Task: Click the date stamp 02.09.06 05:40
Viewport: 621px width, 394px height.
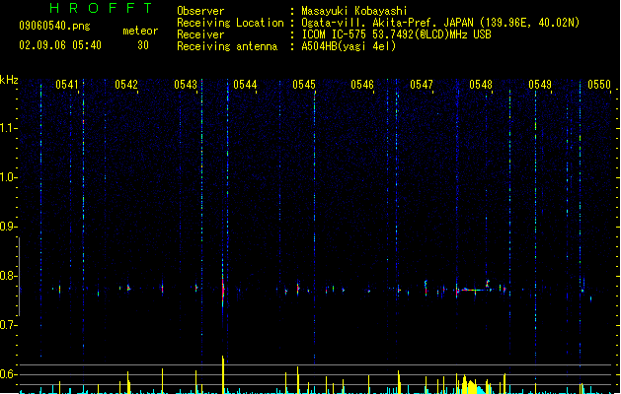Action: [60, 45]
